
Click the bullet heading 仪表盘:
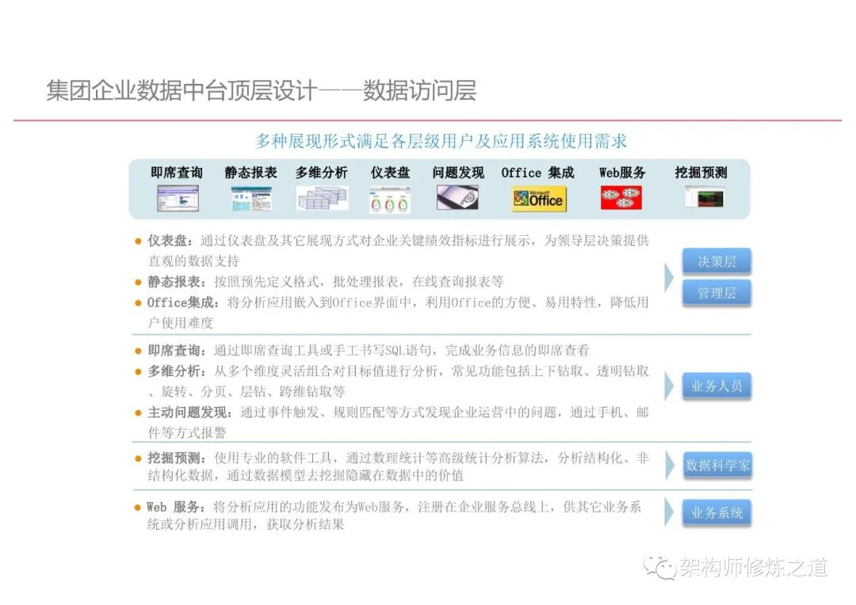170,241
